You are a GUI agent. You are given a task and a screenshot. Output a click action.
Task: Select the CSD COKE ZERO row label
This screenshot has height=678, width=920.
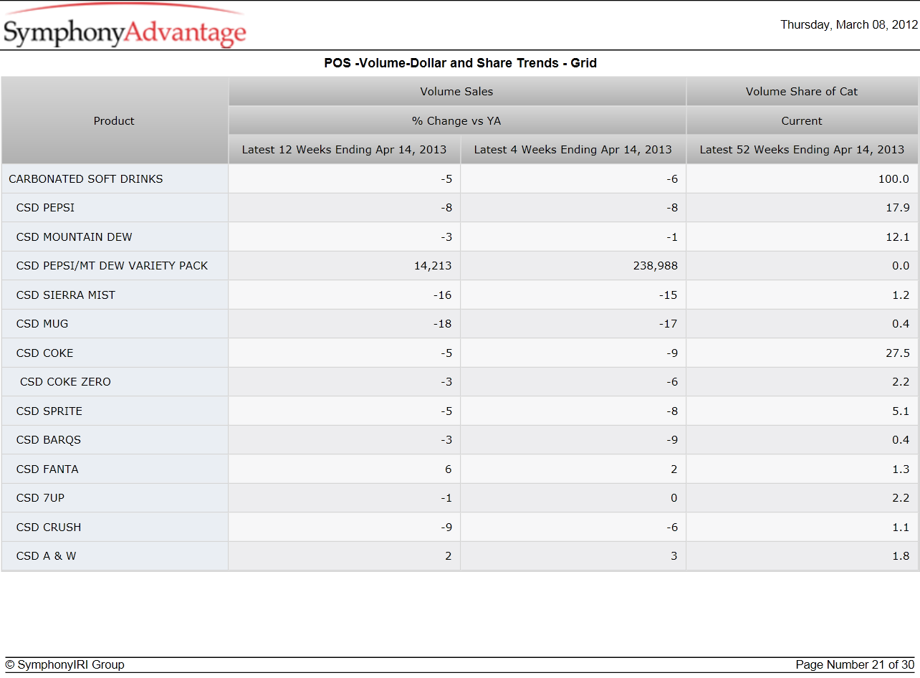pyautogui.click(x=65, y=381)
